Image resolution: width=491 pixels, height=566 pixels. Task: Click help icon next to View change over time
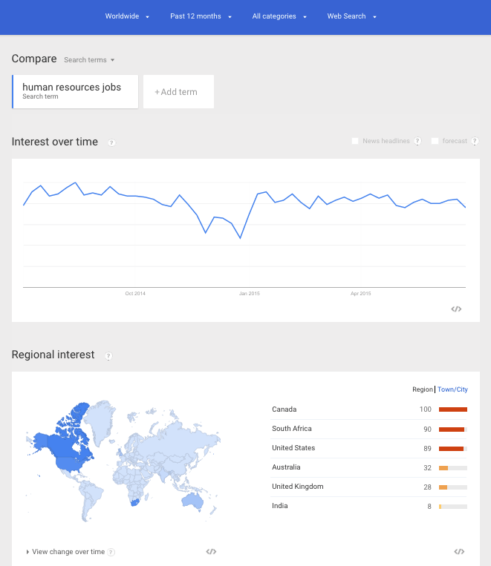tap(111, 552)
